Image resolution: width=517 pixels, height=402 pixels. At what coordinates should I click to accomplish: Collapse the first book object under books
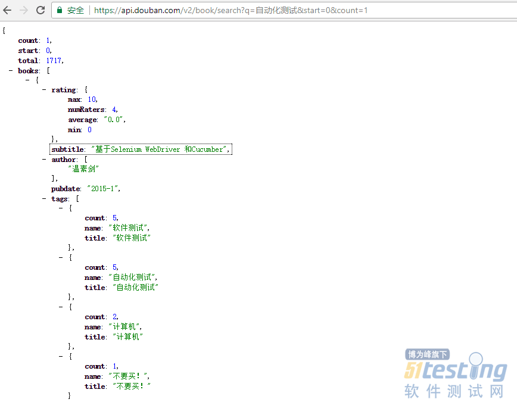tap(27, 80)
